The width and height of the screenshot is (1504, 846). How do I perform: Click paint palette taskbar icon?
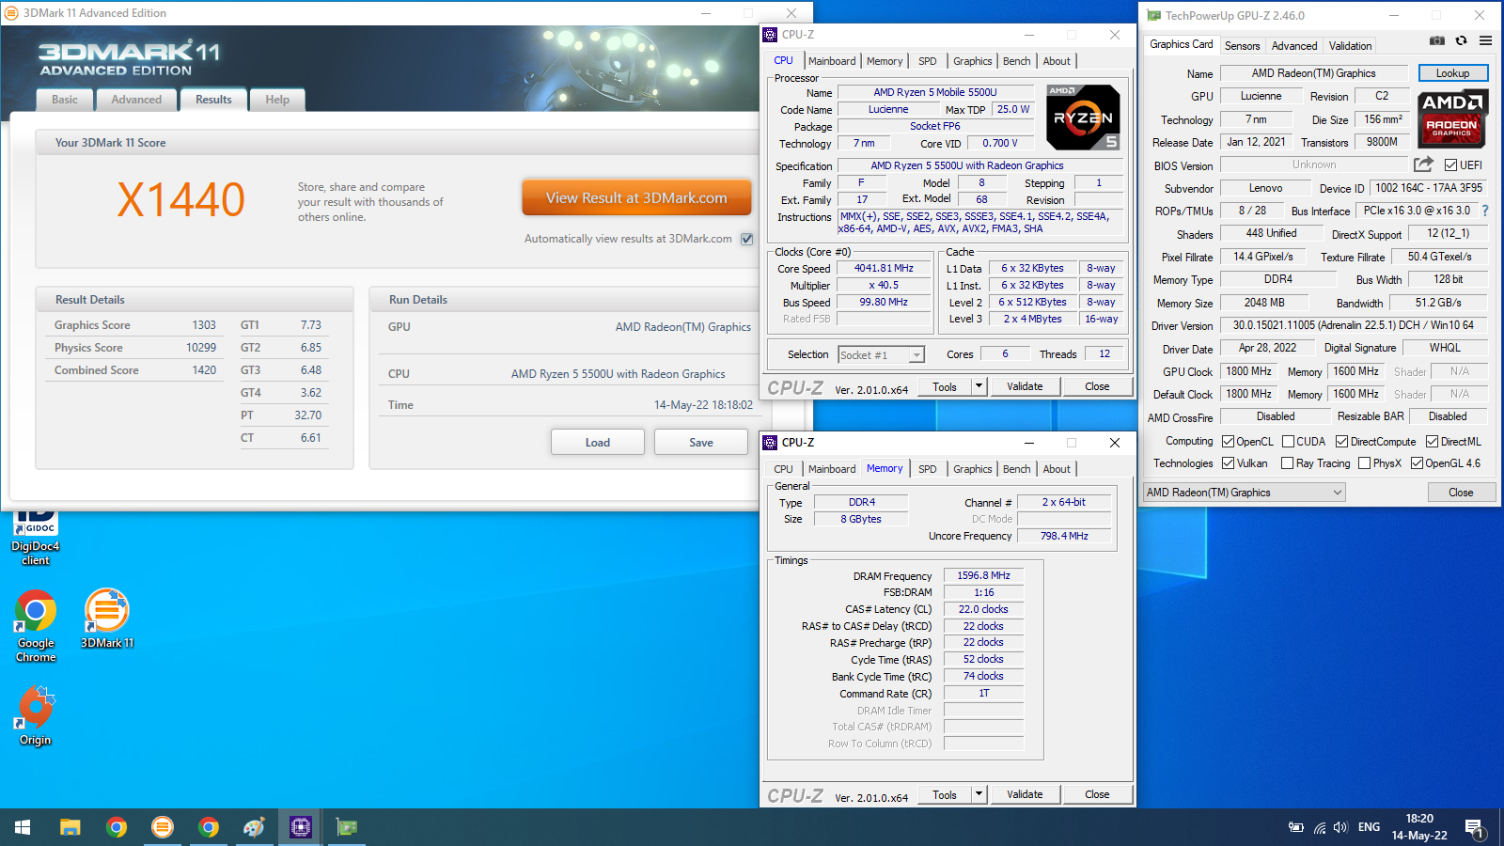[254, 827]
